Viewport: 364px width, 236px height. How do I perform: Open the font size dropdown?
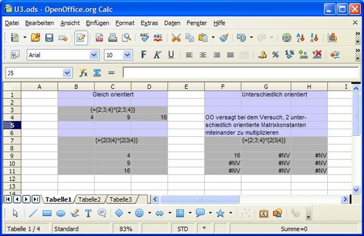tap(127, 55)
